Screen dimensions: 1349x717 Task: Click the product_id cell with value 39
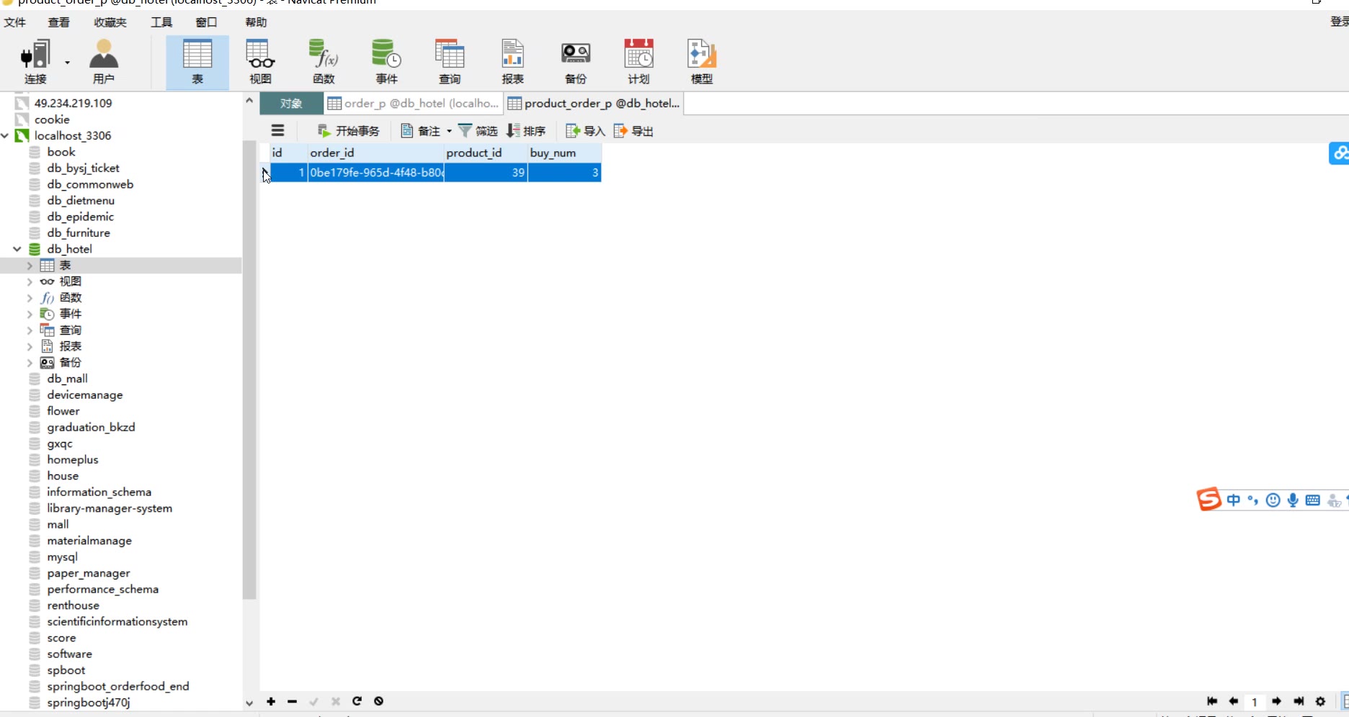coord(486,173)
